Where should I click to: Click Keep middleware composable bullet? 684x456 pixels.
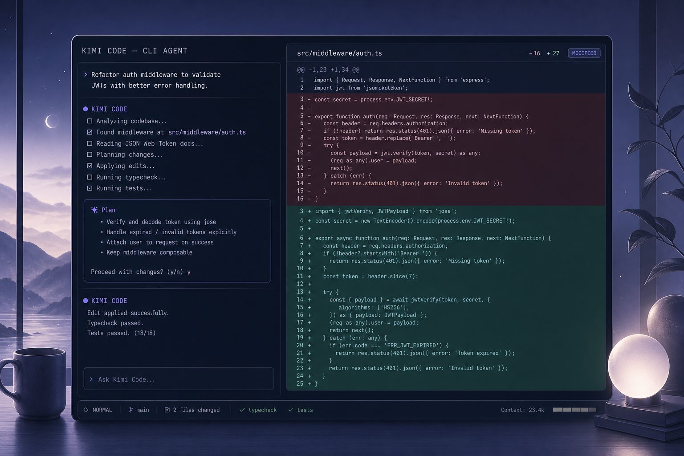coord(149,252)
